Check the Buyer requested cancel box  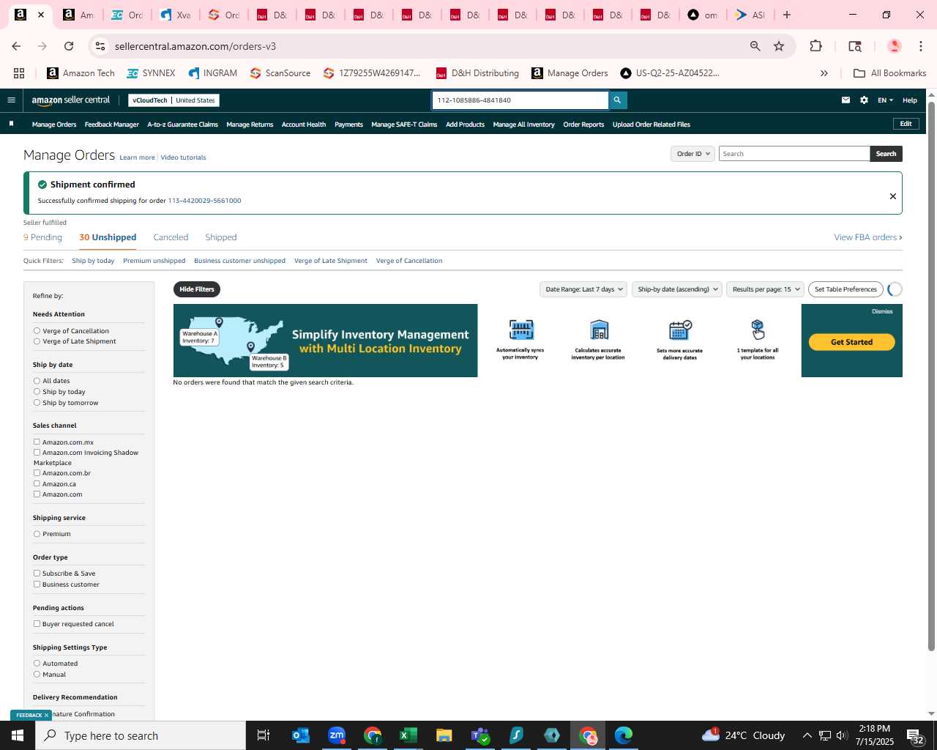(x=37, y=624)
